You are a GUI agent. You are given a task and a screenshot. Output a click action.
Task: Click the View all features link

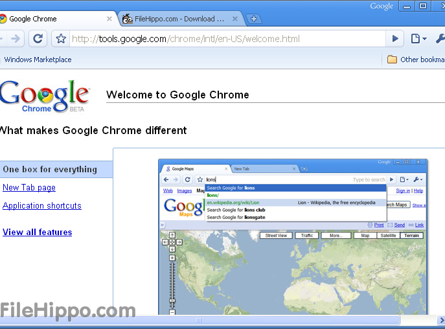pyautogui.click(x=38, y=233)
